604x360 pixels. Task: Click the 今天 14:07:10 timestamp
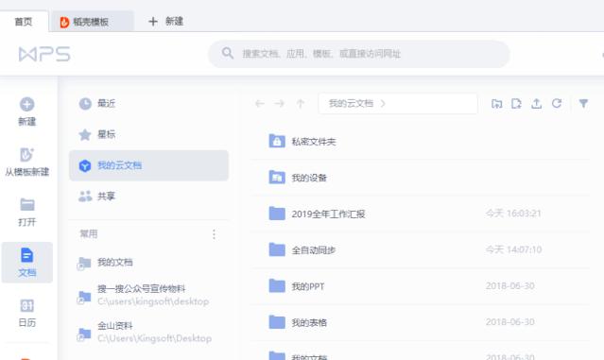tap(513, 249)
